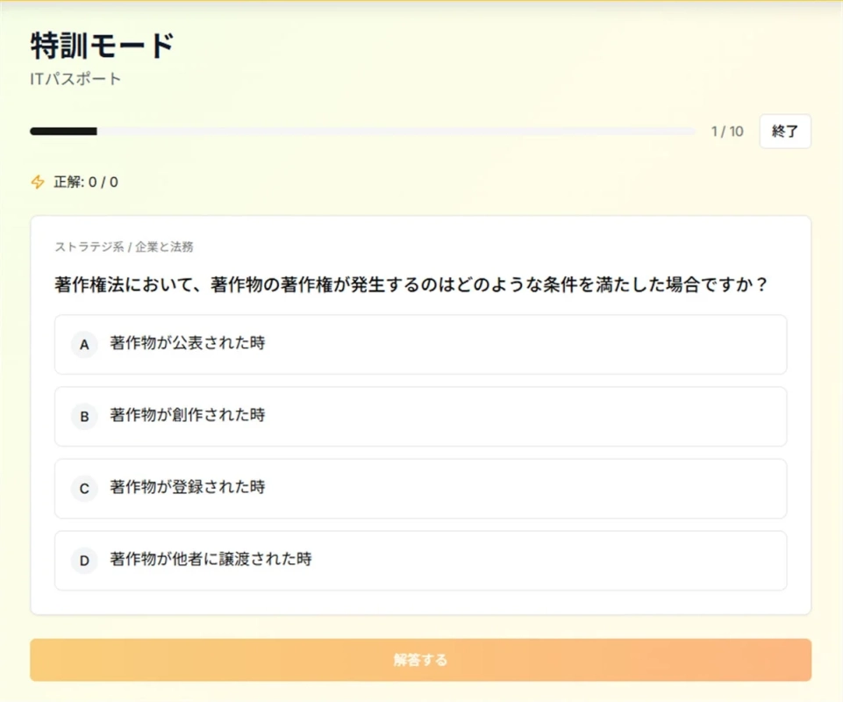Select answer 著作物が他者に譲渡された時
Screen dimensions: 843x702
(421, 561)
